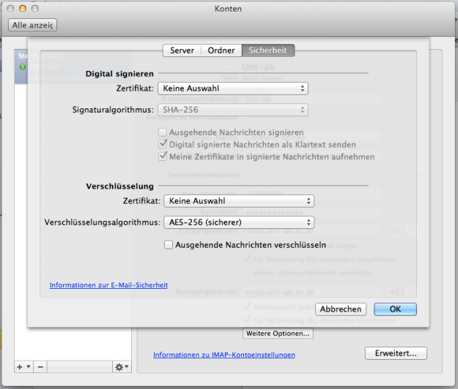Open Informationen zur E-Mail-Sicherheit link
458x389 pixels.
108,285
